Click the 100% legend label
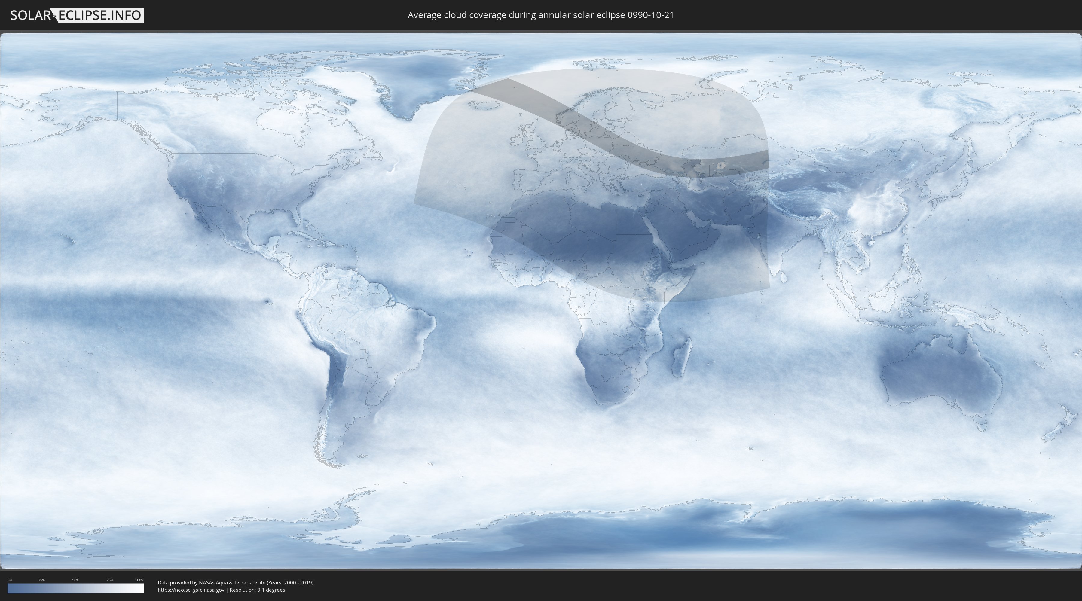1082x601 pixels. pyautogui.click(x=139, y=580)
